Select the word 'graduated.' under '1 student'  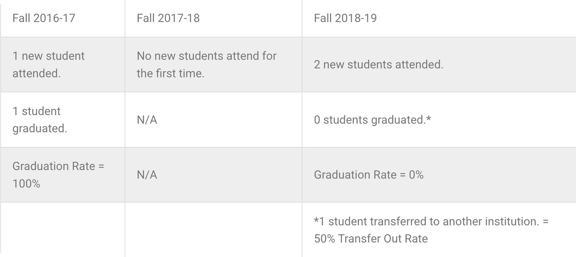[40, 129]
